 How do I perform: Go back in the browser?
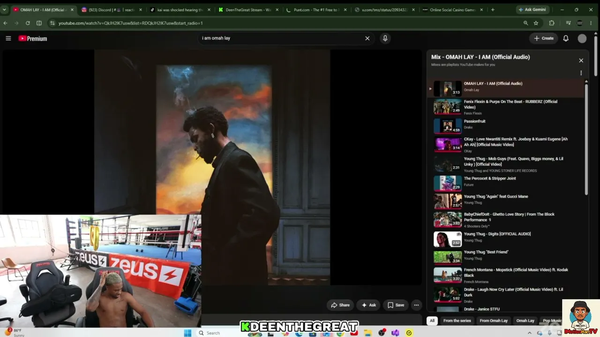(5, 23)
